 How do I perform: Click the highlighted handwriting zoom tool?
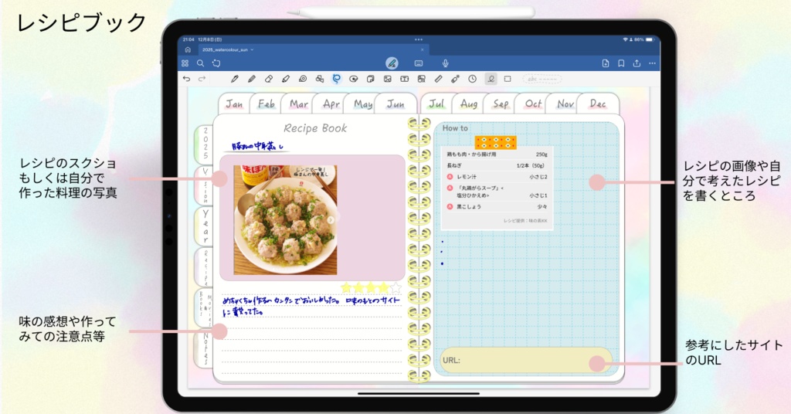(x=491, y=79)
